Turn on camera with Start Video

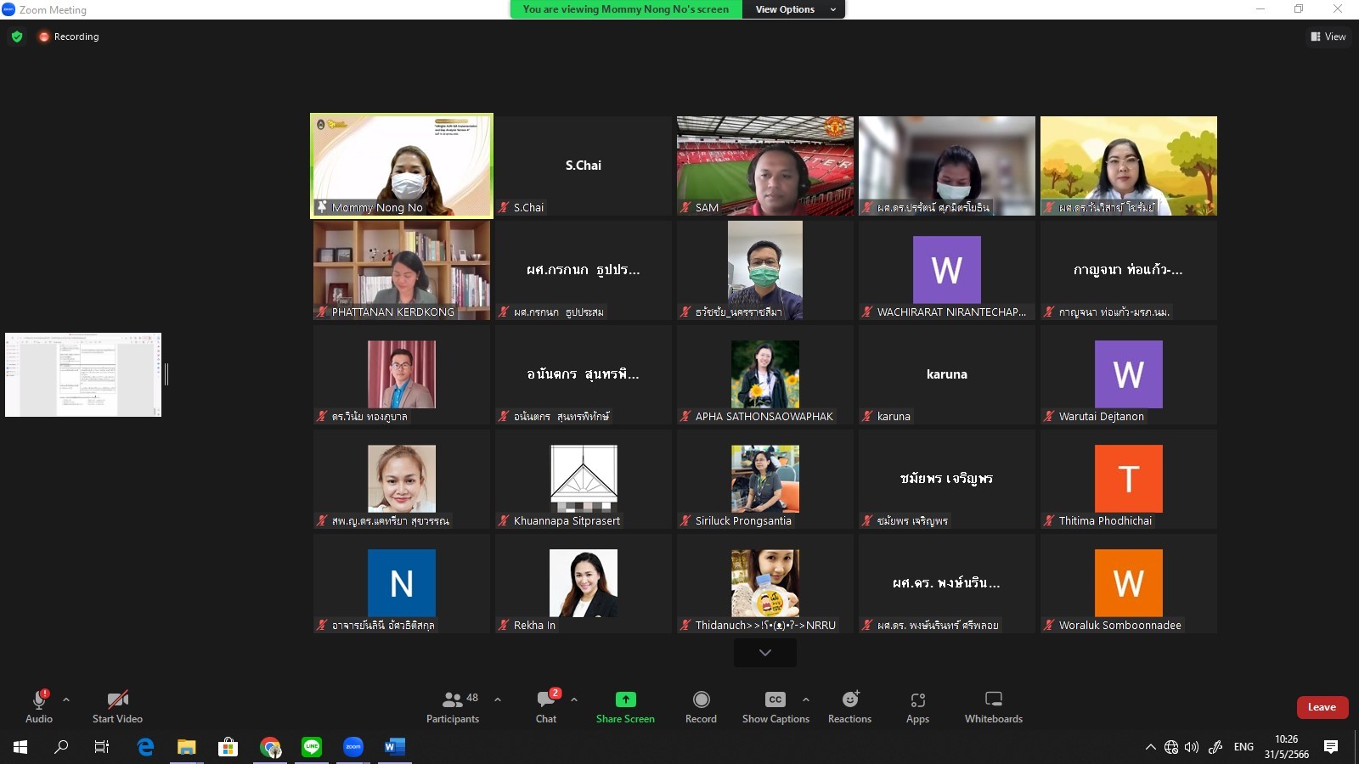click(x=117, y=706)
